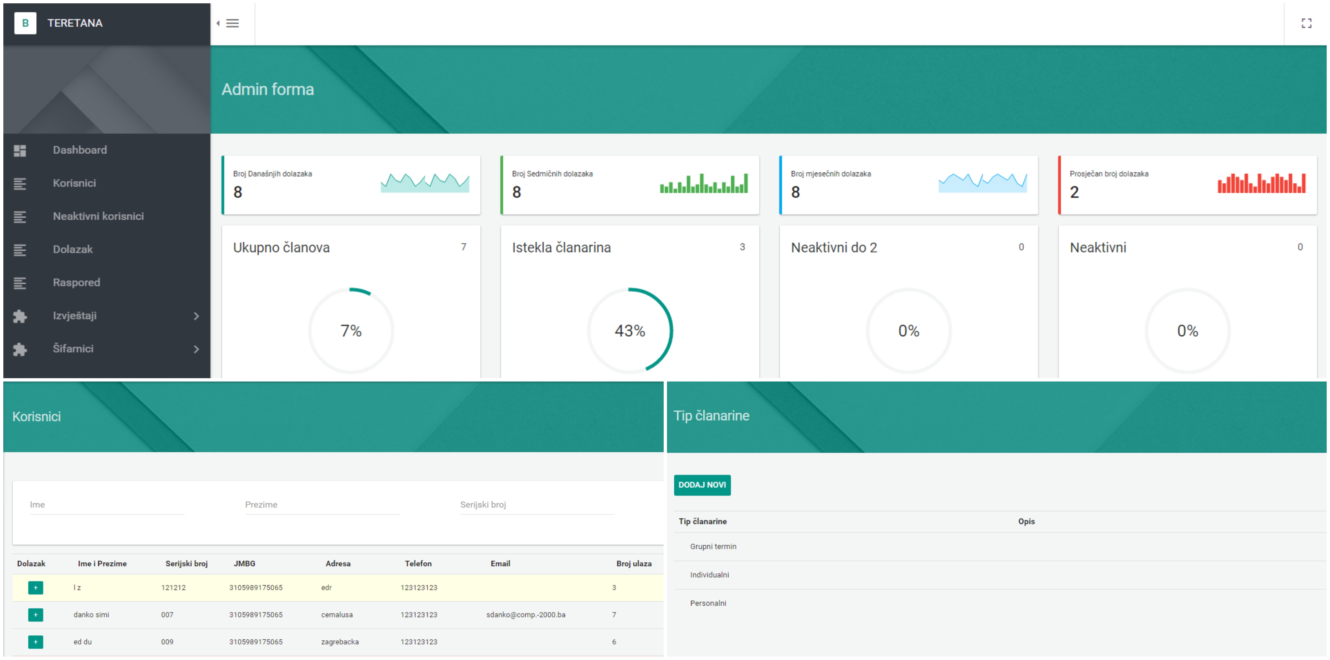Click the TERETANA brand title

tap(75, 23)
